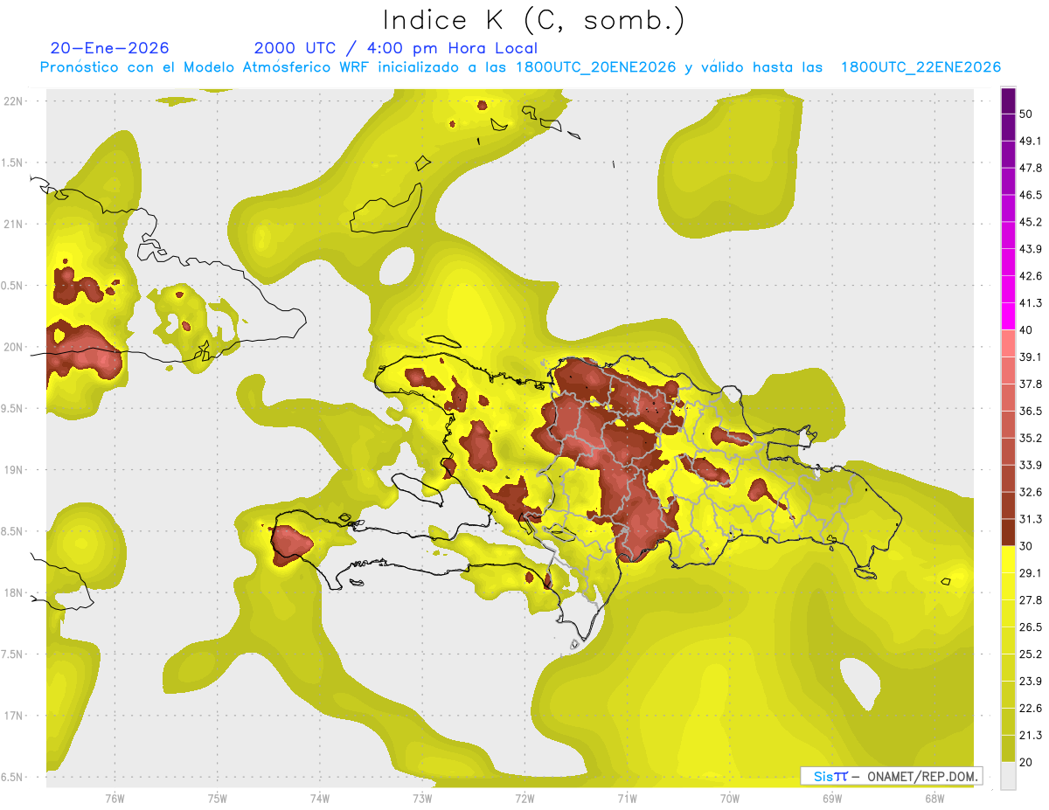
Task: Select the 35.2 label on the legend
Action: [x=1032, y=438]
